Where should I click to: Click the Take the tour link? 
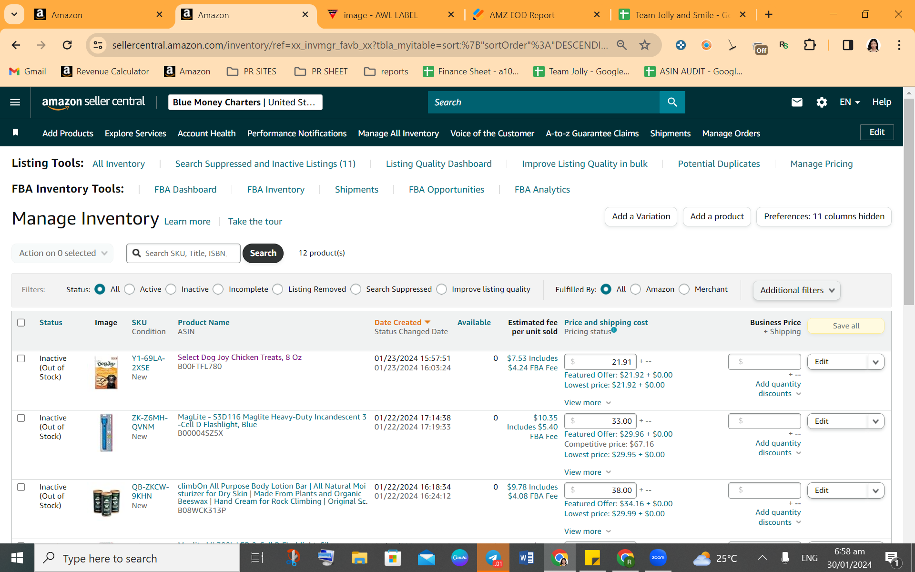pyautogui.click(x=255, y=222)
